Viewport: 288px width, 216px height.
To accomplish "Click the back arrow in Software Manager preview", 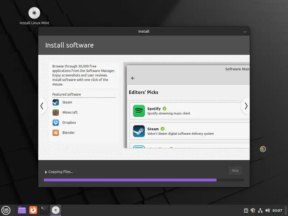I will click(x=133, y=78).
